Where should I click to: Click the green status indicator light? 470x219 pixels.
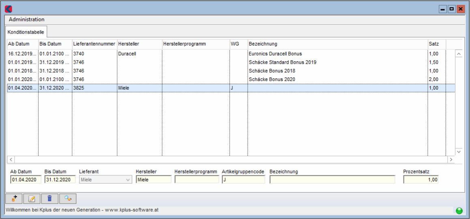point(459,210)
